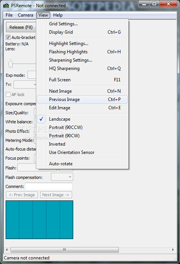Toggle Display Grid menu entry

pyautogui.click(x=82, y=32)
